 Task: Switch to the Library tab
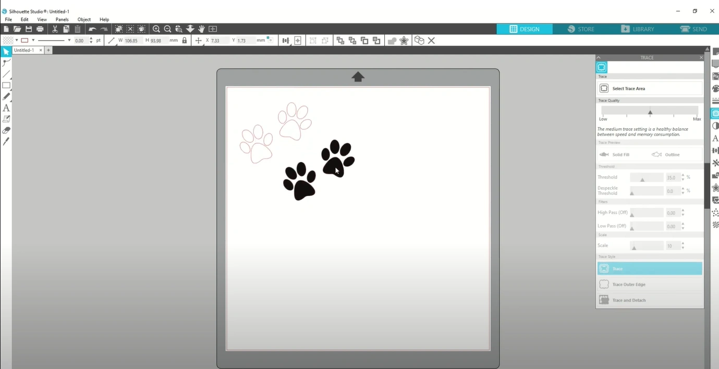(637, 29)
